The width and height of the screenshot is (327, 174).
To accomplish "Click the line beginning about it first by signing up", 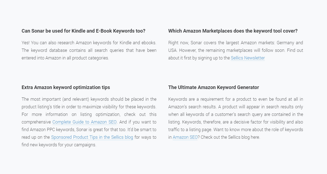I will [199, 58].
